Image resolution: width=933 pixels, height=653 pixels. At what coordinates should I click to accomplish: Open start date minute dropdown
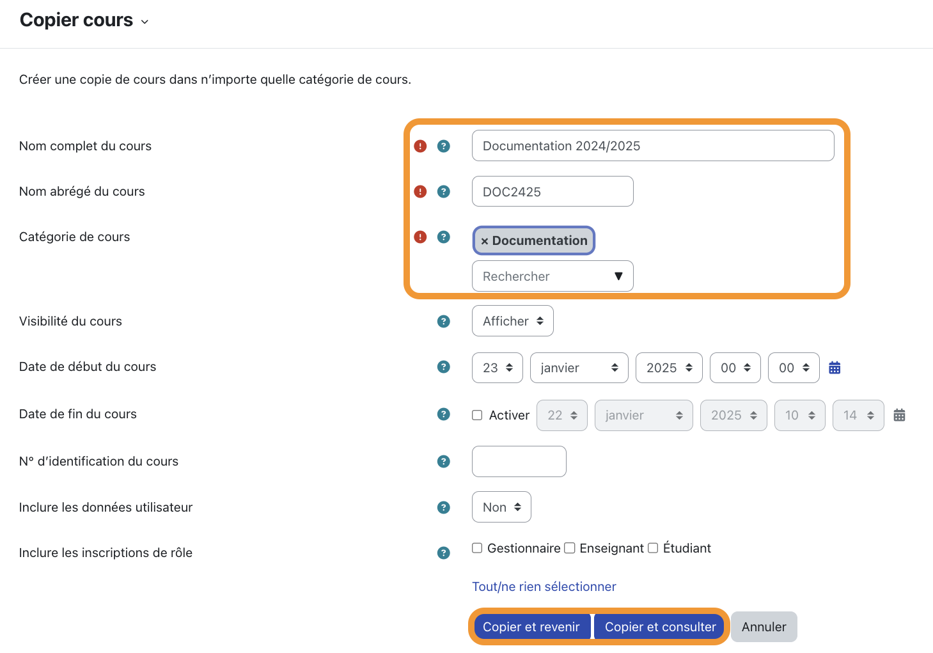794,368
